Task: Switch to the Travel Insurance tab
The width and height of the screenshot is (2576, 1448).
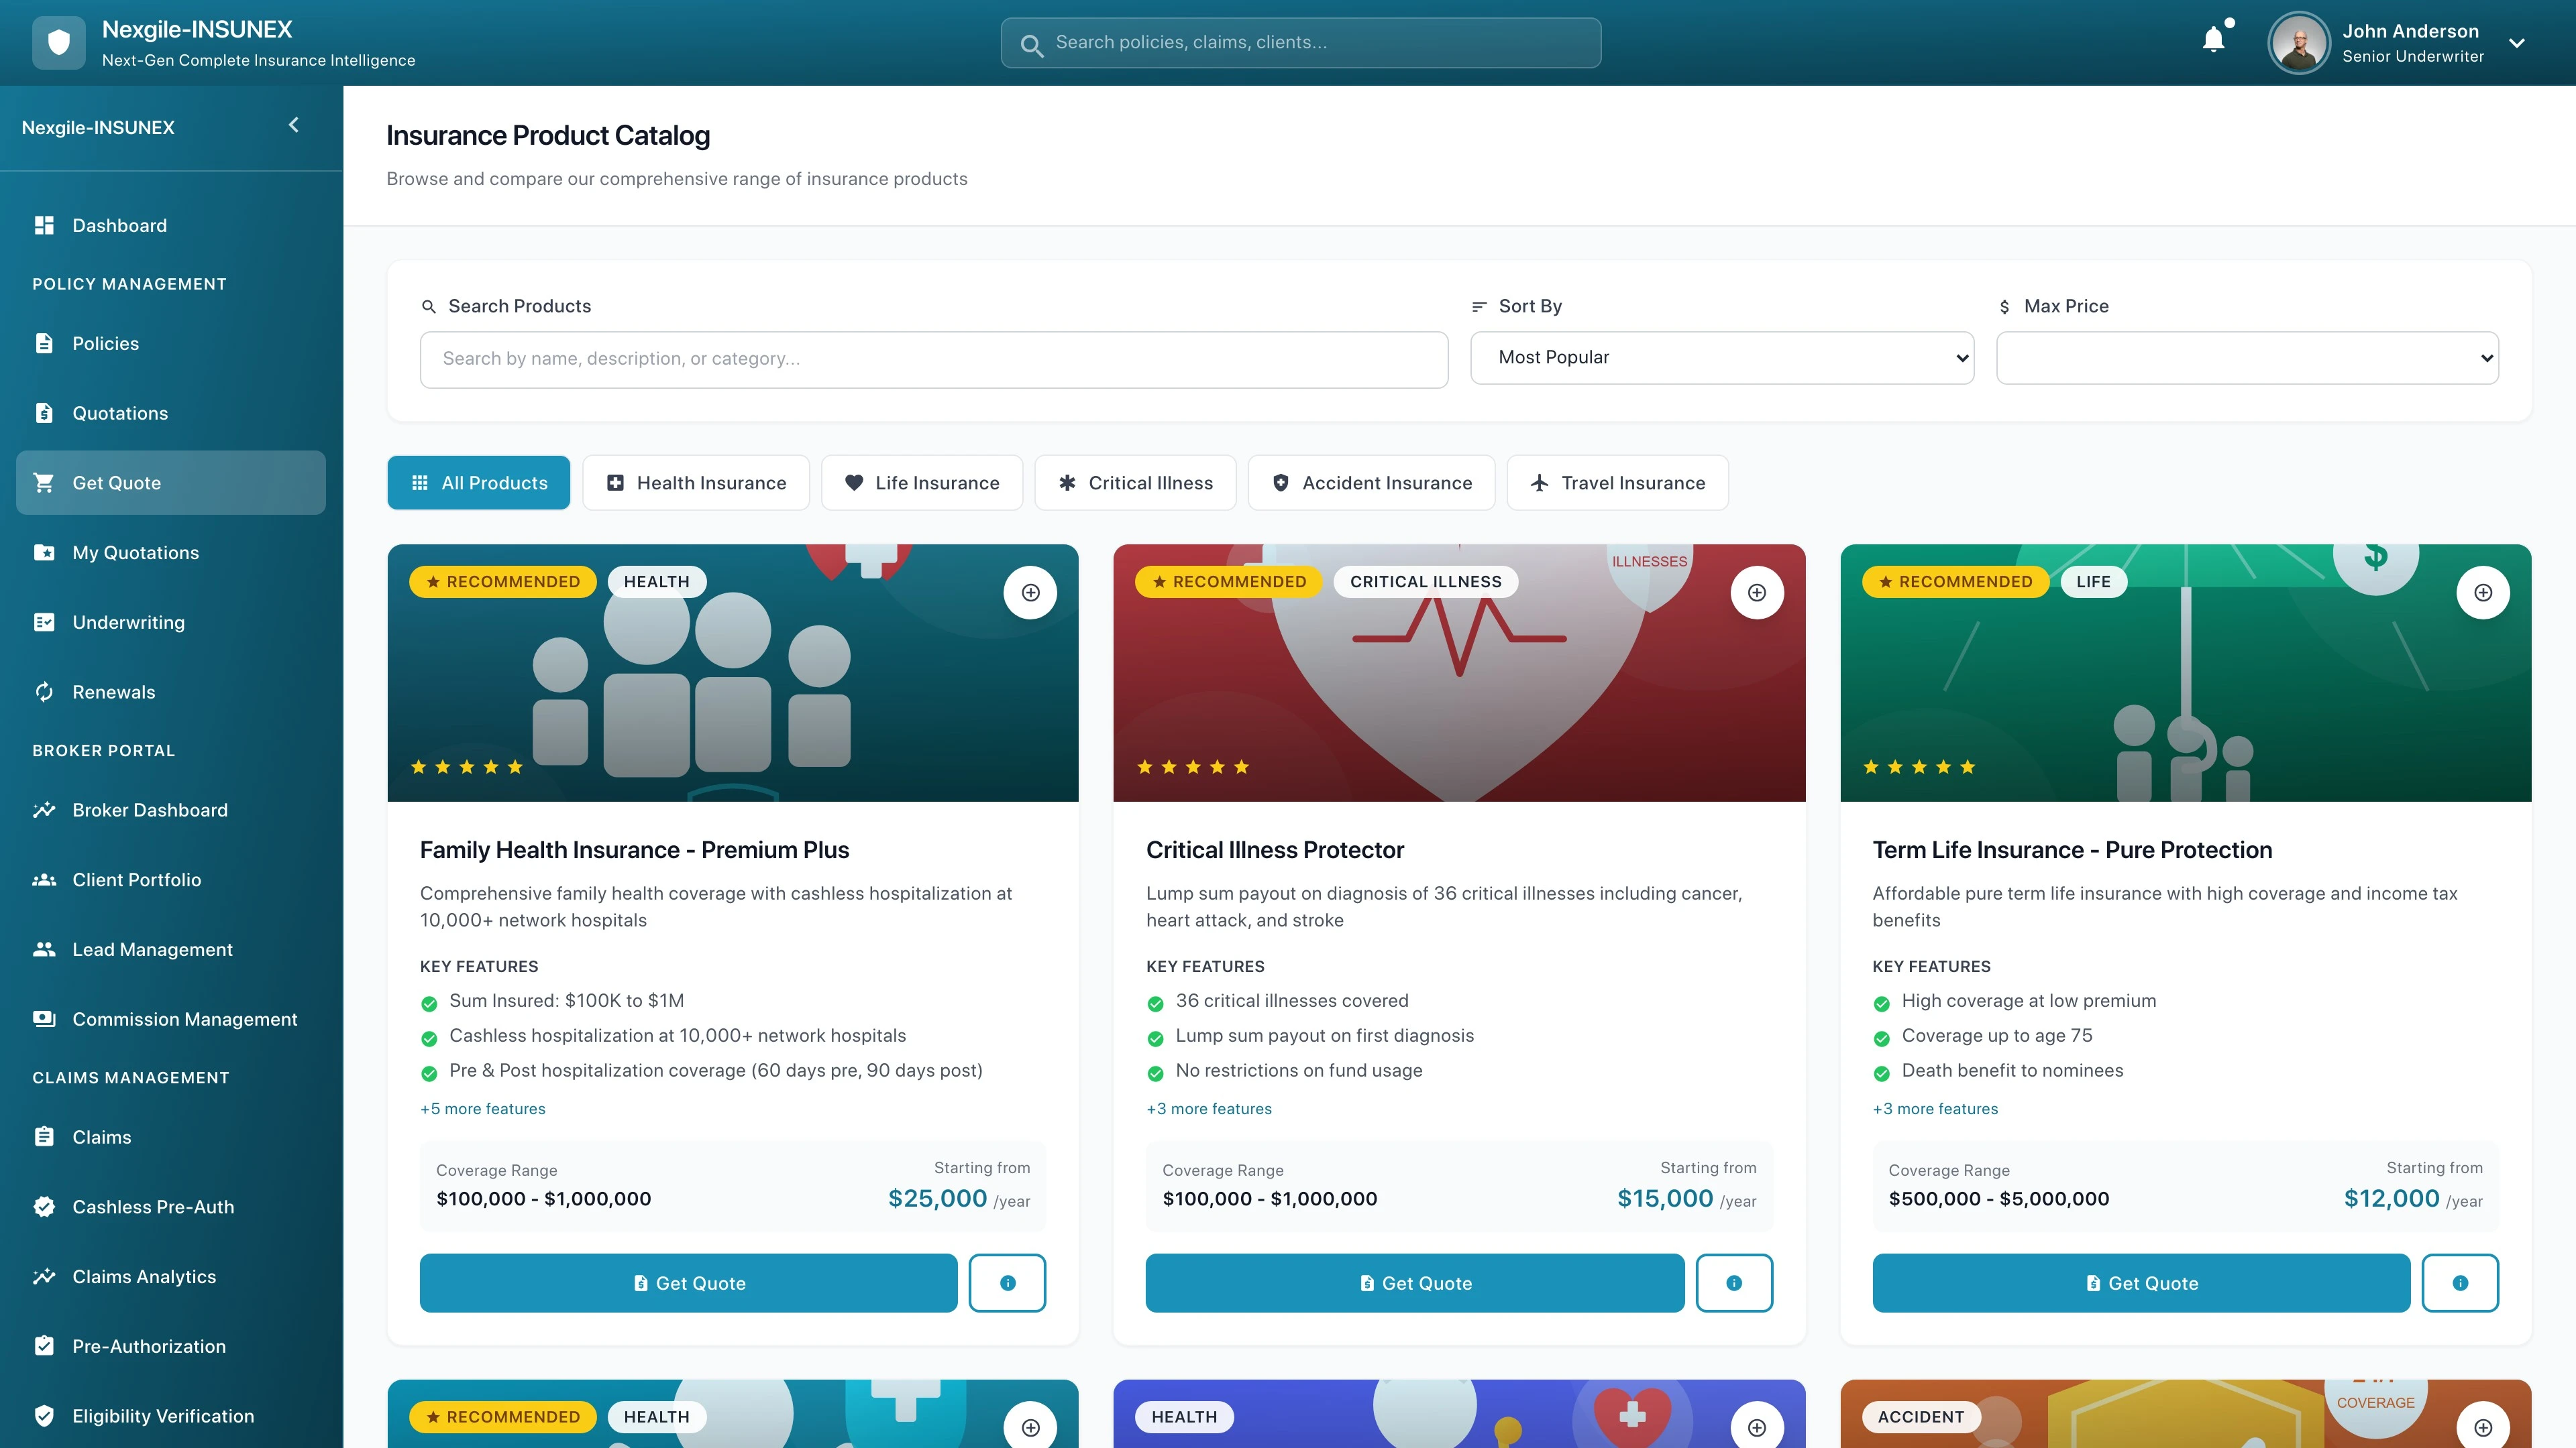Action: pyautogui.click(x=1617, y=483)
